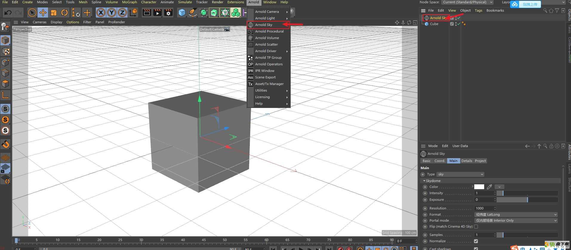Switch to the Details tab
Screen dimensions: 571x250
point(467,161)
